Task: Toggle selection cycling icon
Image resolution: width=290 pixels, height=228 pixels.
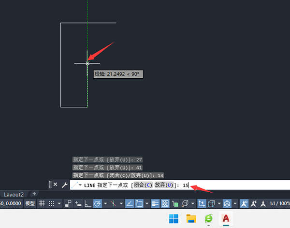Action: (x=175, y=203)
